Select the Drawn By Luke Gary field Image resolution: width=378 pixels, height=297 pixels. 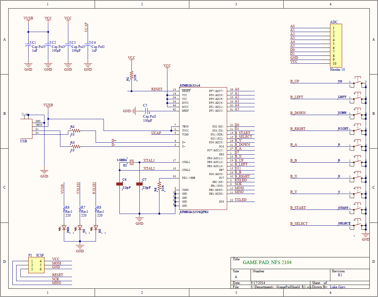338,286
